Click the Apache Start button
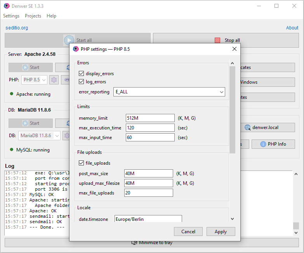The height and width of the screenshot is (253, 304). (31, 67)
